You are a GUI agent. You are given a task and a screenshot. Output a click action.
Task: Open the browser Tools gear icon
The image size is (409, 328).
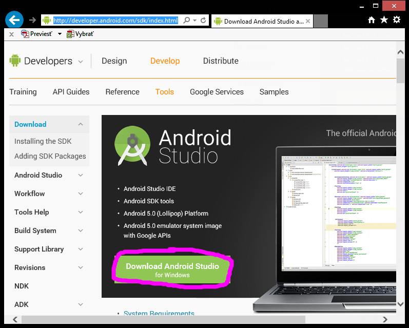pos(397,20)
